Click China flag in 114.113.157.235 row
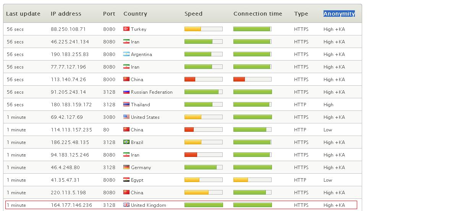 pos(126,129)
